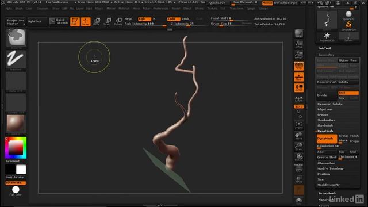Toggle the Mrgb channel button

pyautogui.click(x=128, y=19)
